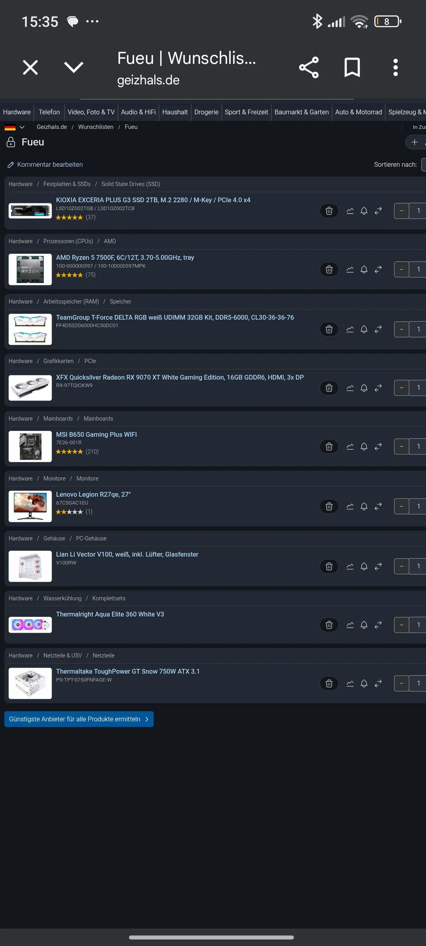
Task: Click swap arrows icon for XFX Radeon RX 9070 XT
Action: click(378, 388)
